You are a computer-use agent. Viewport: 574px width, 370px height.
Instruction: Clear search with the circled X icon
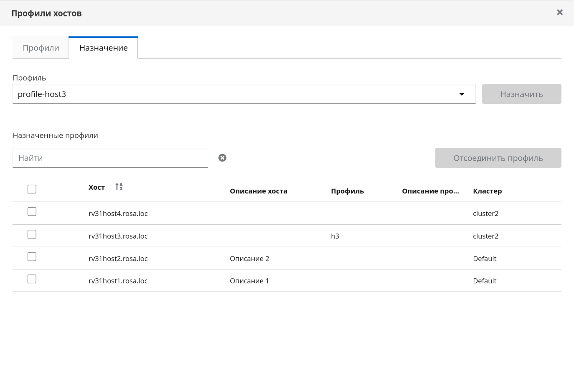(x=222, y=158)
